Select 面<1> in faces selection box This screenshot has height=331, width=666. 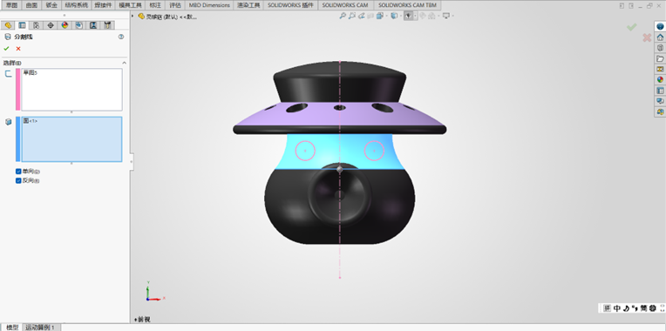[x=31, y=121]
